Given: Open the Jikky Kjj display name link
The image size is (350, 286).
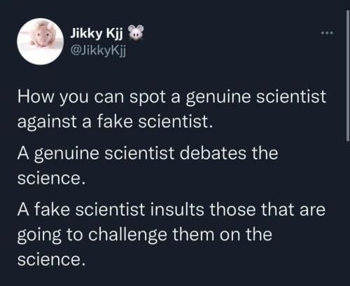Looking at the screenshot, I should (97, 34).
